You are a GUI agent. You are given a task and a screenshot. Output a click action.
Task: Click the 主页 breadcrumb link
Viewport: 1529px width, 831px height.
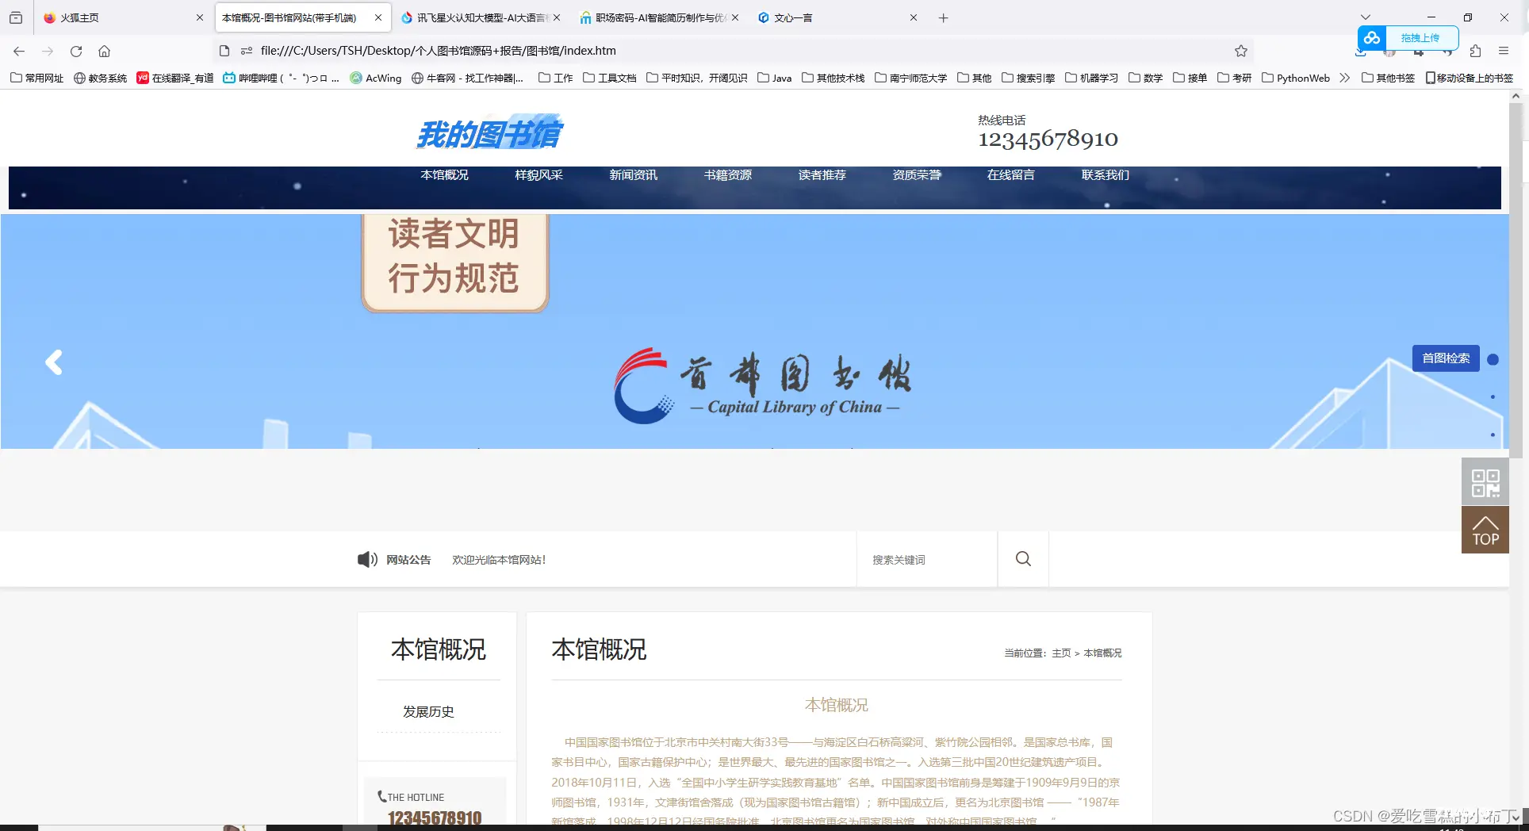[x=1061, y=653]
